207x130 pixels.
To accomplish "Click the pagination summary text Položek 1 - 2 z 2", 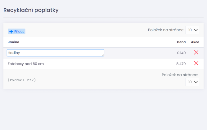I will click(x=22, y=80).
